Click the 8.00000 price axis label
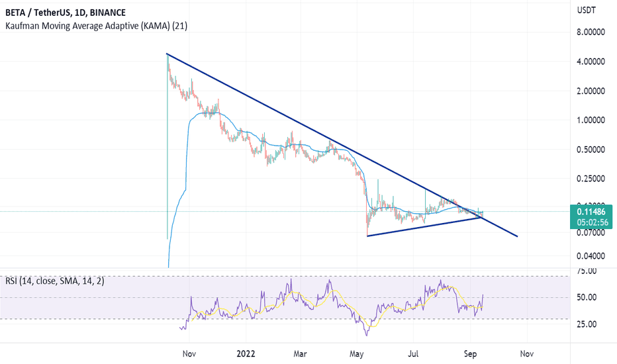The height and width of the screenshot is (364, 617). (591, 32)
